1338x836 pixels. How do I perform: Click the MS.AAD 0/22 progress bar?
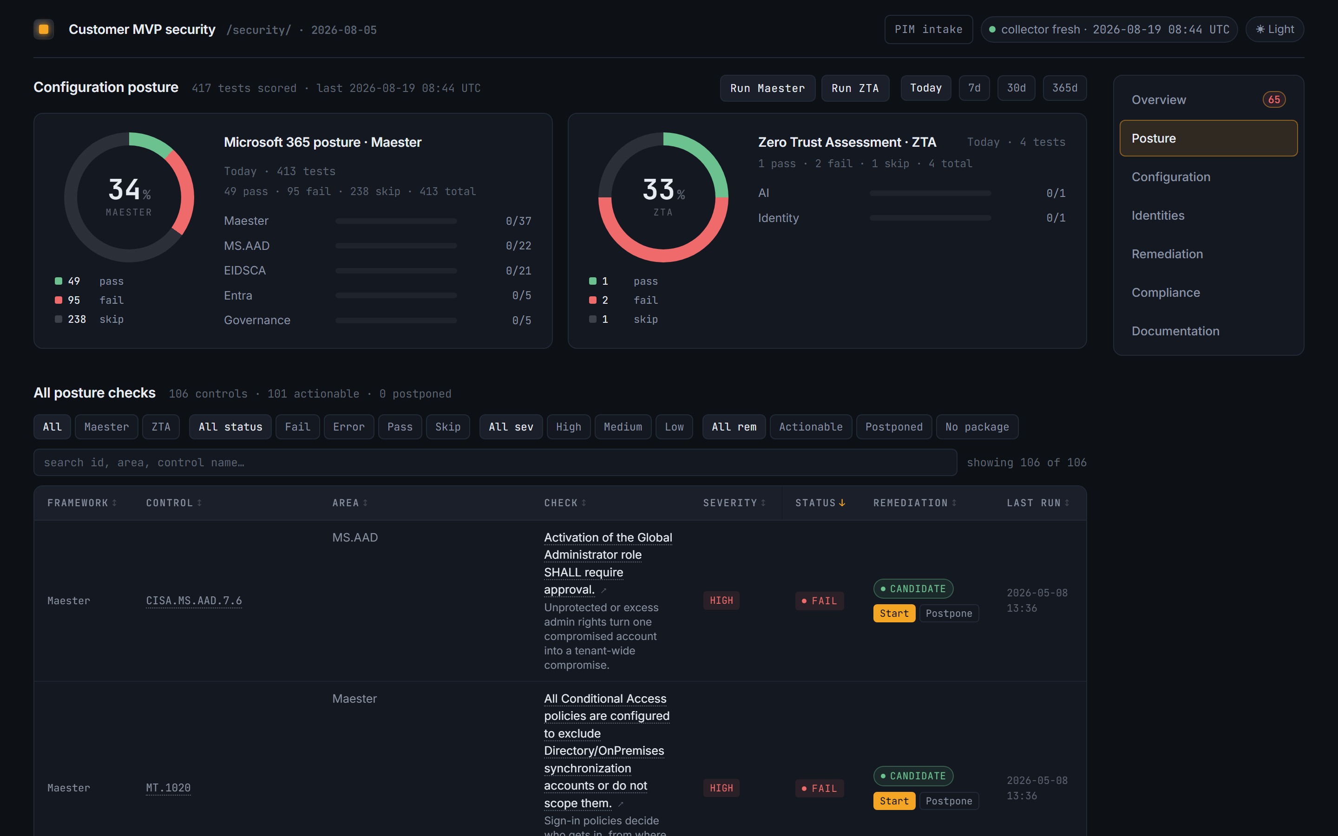coord(396,246)
